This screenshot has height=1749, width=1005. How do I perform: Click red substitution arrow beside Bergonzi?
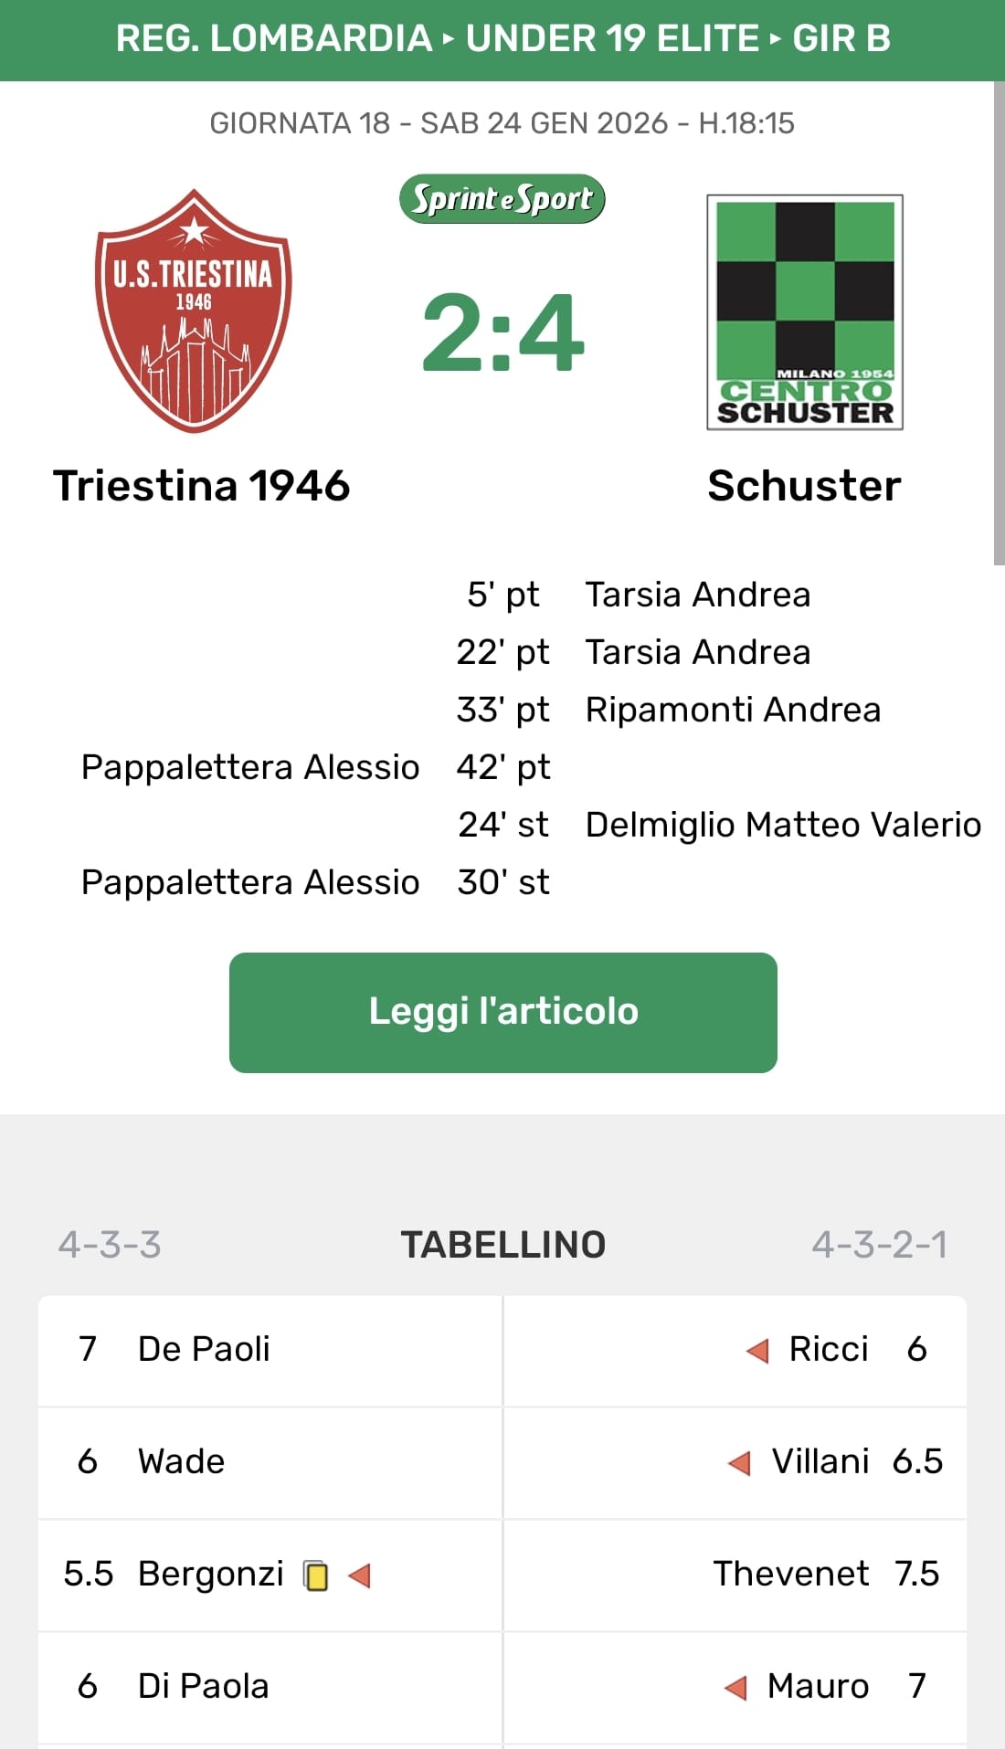(x=359, y=1575)
